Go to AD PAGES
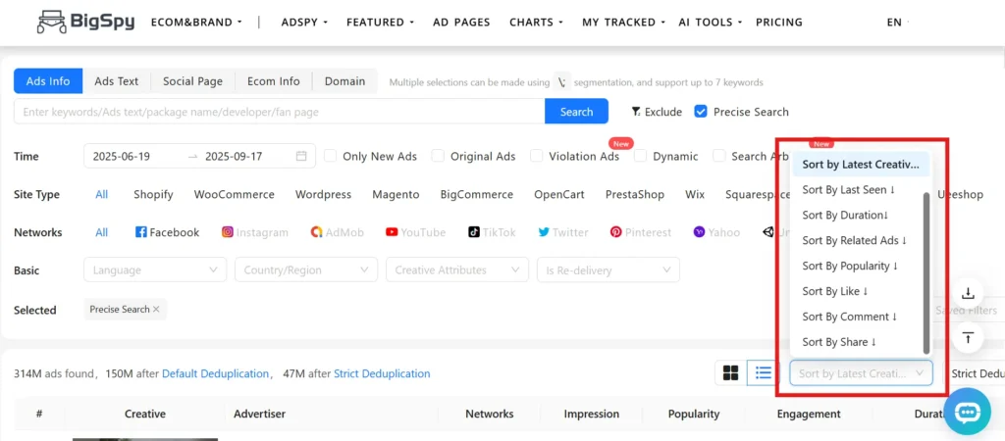The height and width of the screenshot is (441, 1005). click(x=461, y=22)
